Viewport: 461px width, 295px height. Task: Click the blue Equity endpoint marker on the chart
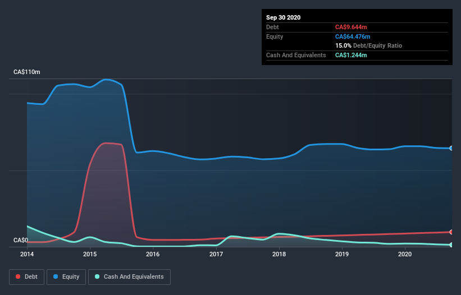[x=451, y=148]
